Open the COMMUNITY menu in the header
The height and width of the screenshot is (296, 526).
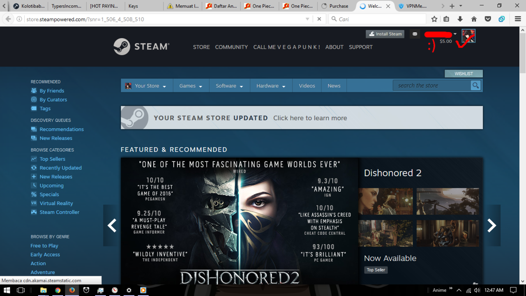(x=231, y=47)
